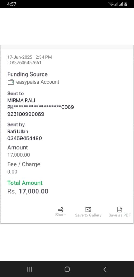This screenshot has width=134, height=277.
Task: Tap the Save to Gallery label
Action: pyautogui.click(x=88, y=215)
